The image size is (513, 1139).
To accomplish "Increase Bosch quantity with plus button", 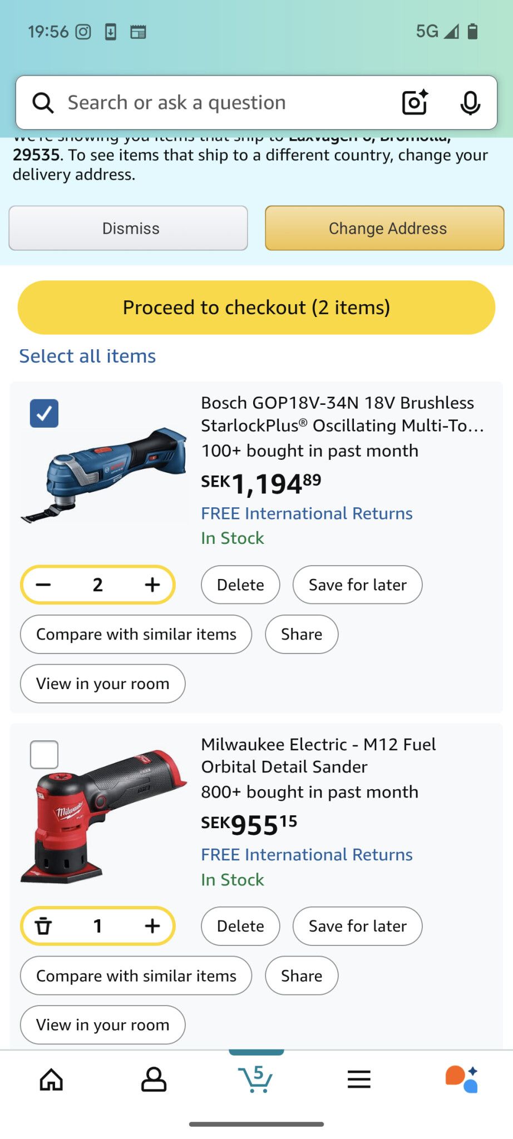I will [x=152, y=585].
